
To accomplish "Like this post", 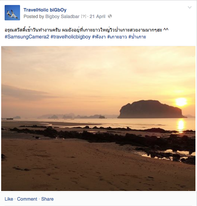I will (x=9, y=199).
